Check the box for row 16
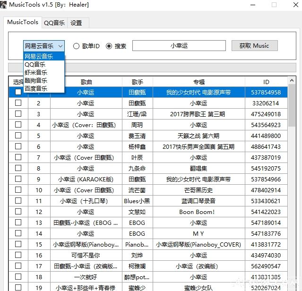Viewport: 302px width, 291px height. pyautogui.click(x=18, y=255)
